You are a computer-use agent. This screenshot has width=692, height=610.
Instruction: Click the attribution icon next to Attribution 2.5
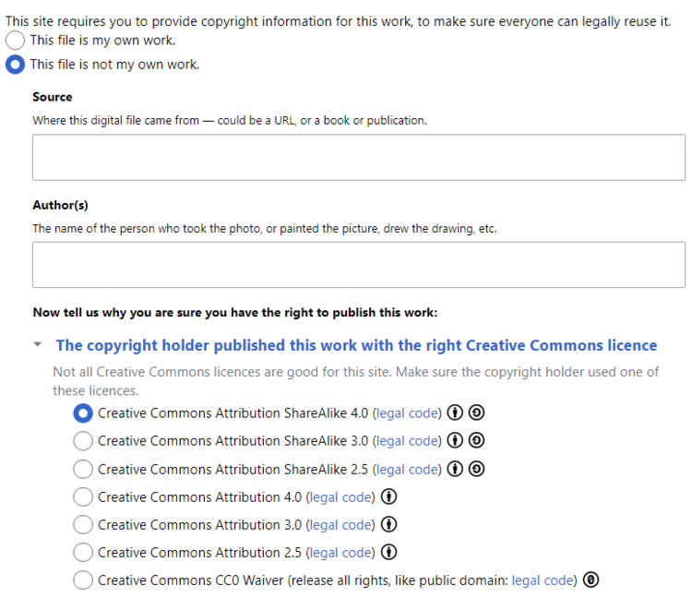tap(388, 552)
